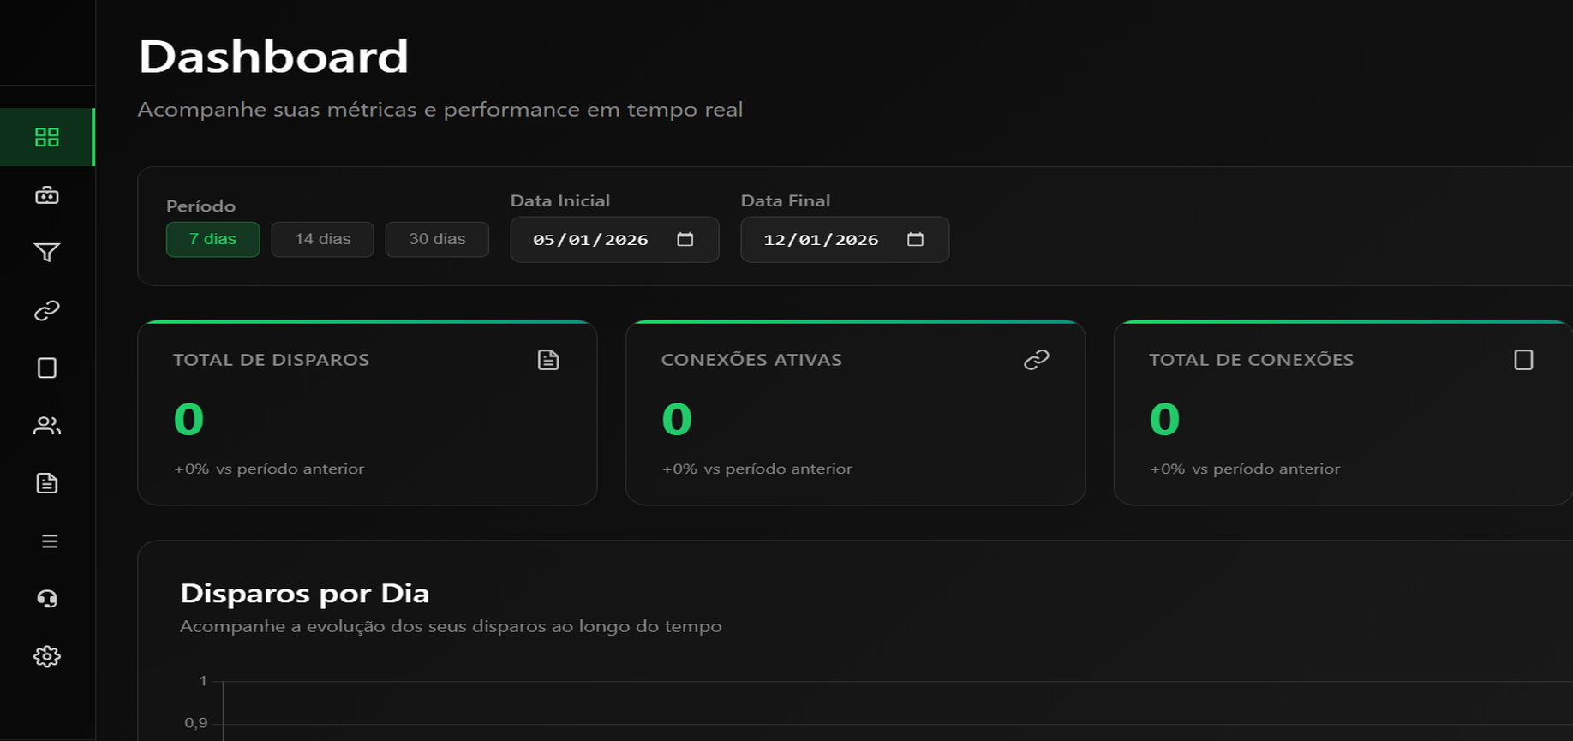The image size is (1573, 741).
Task: Open the document report icon in sidebar
Action: click(x=47, y=483)
